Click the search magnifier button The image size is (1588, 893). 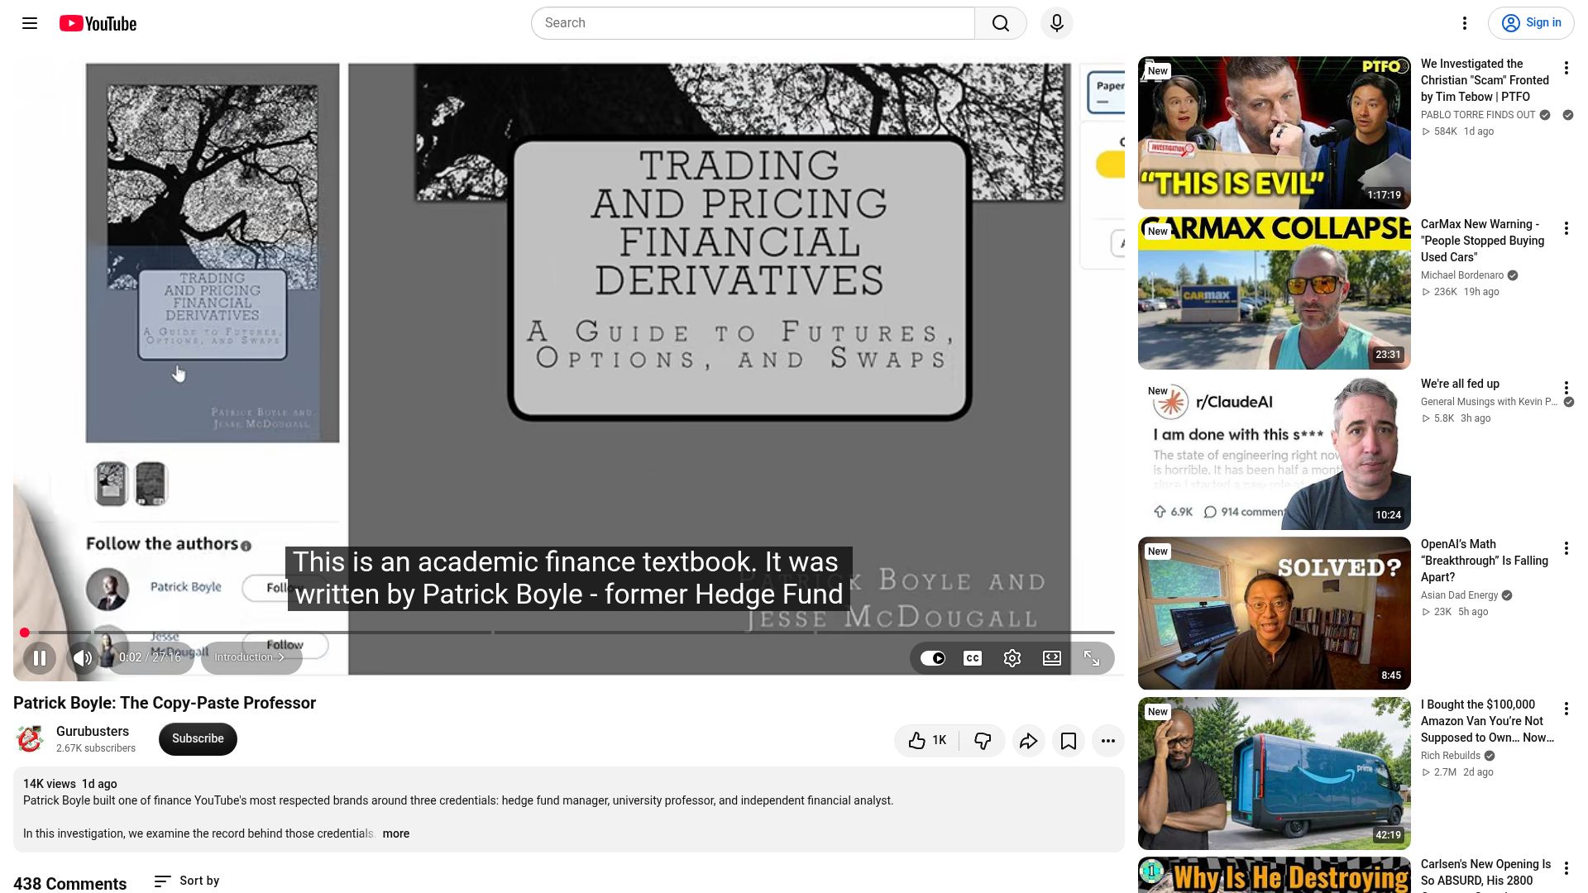[1001, 23]
